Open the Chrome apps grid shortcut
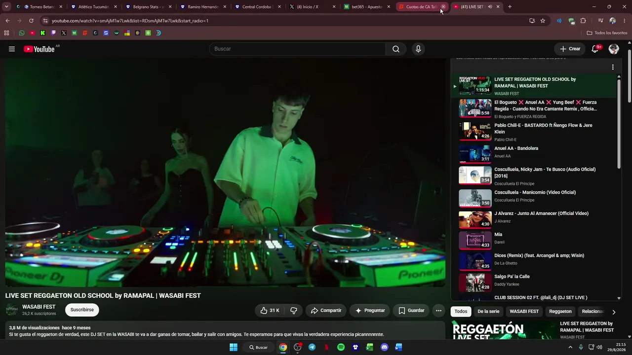 pyautogui.click(x=6, y=33)
